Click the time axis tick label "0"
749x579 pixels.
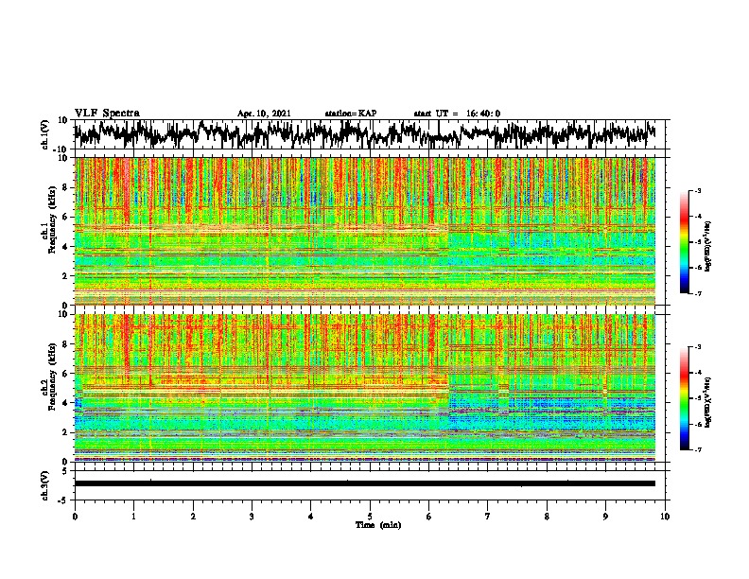click(75, 517)
